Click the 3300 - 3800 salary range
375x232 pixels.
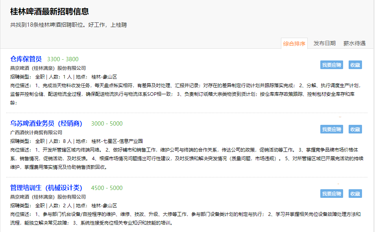(x=63, y=59)
